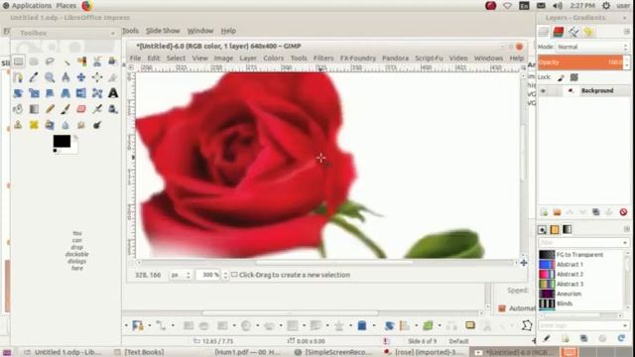Select the Shear tool
635x357 pixels.
click(50, 93)
